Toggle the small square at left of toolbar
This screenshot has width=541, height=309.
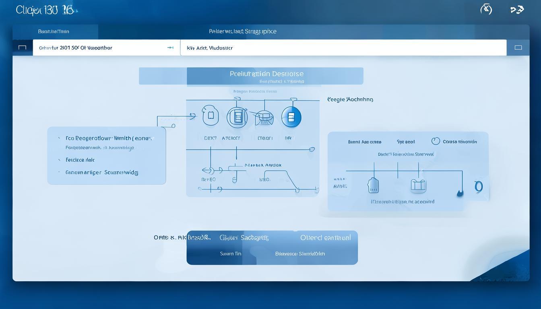coord(23,47)
